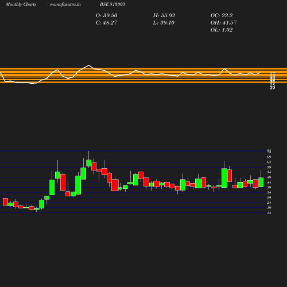Click the last green candlestick on the chart
287x287 pixels.
[x=261, y=183]
